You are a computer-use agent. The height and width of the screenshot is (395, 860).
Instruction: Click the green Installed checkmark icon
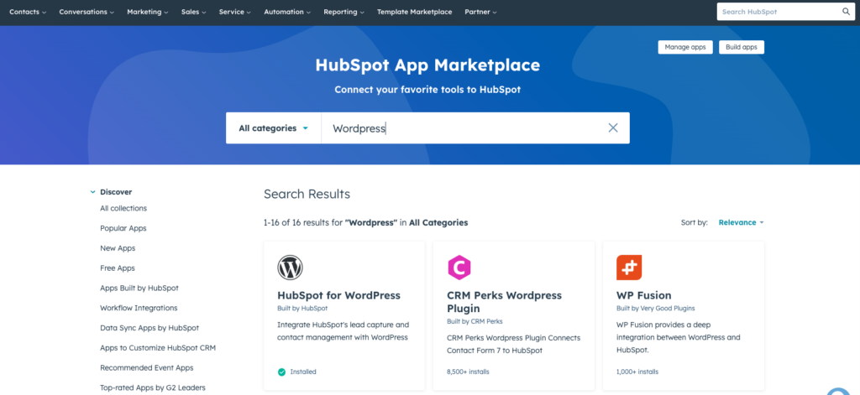(282, 372)
